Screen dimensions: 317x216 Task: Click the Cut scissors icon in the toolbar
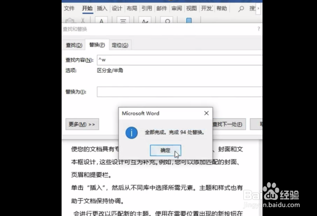point(83,20)
